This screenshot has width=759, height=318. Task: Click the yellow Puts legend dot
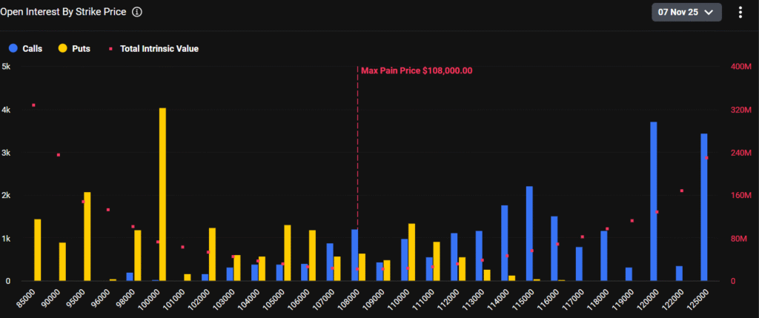[62, 48]
